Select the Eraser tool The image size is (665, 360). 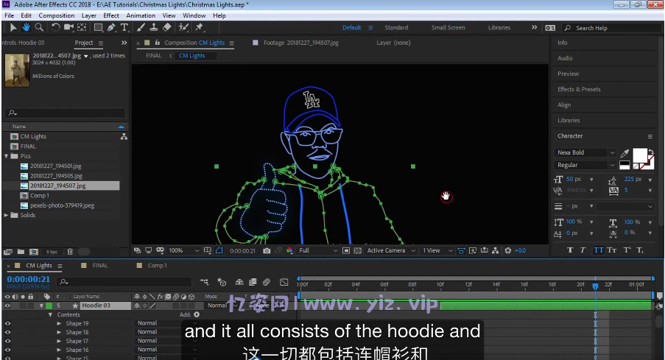(x=167, y=27)
